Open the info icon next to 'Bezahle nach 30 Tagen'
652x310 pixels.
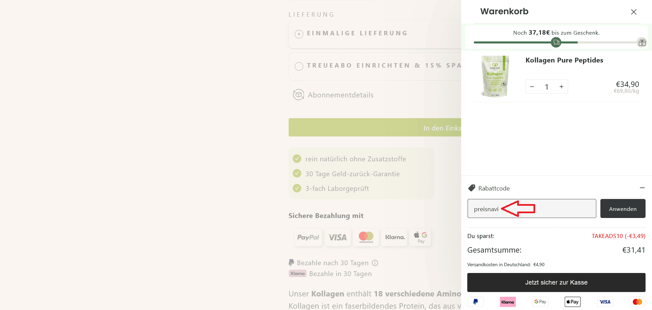coord(375,263)
